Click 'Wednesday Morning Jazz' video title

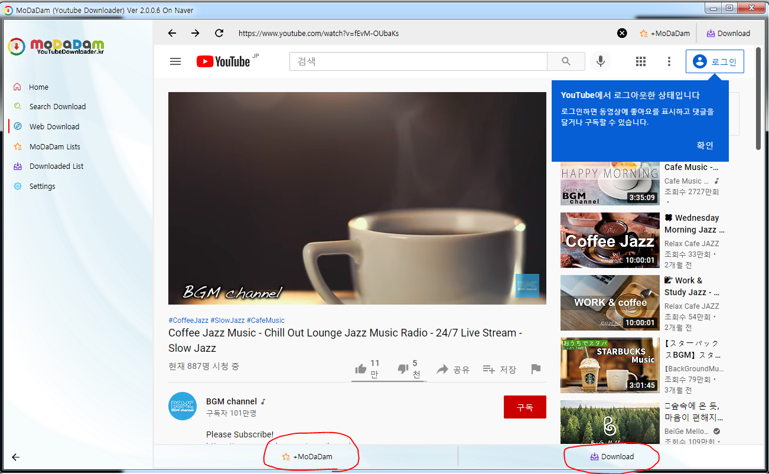point(695,224)
